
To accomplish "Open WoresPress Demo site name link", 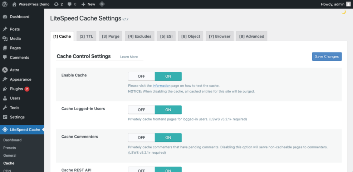I will coord(34,4).
